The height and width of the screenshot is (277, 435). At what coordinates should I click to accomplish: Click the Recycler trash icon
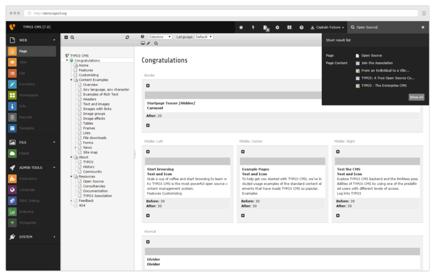[x=13, y=117]
